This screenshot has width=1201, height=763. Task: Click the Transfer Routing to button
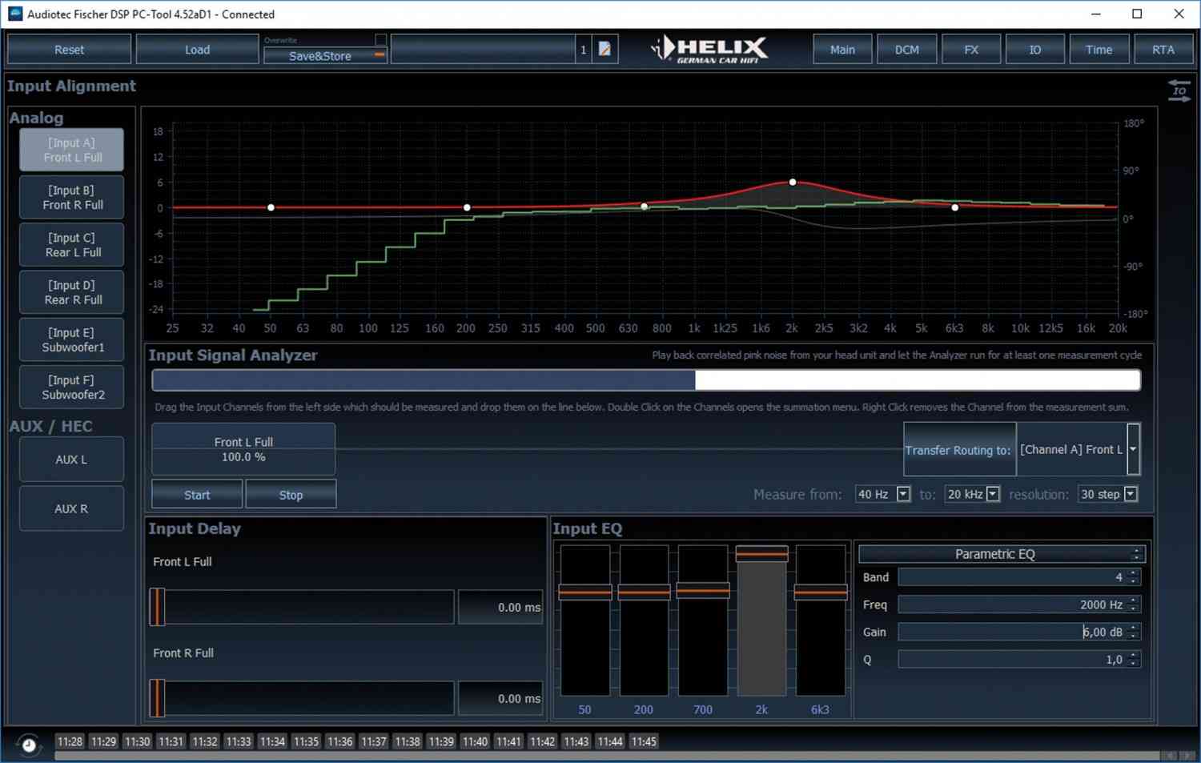(958, 450)
